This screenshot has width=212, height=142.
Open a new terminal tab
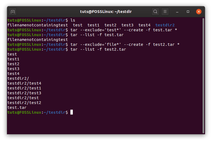pos(13,12)
